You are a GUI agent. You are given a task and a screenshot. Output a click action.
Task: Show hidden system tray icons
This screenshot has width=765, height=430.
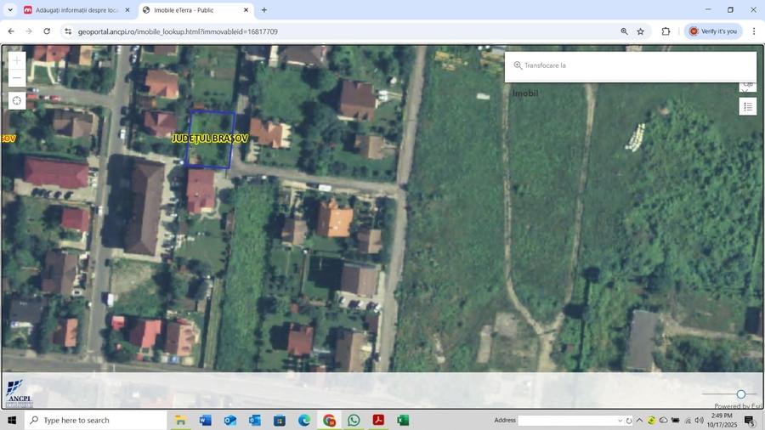(639, 421)
